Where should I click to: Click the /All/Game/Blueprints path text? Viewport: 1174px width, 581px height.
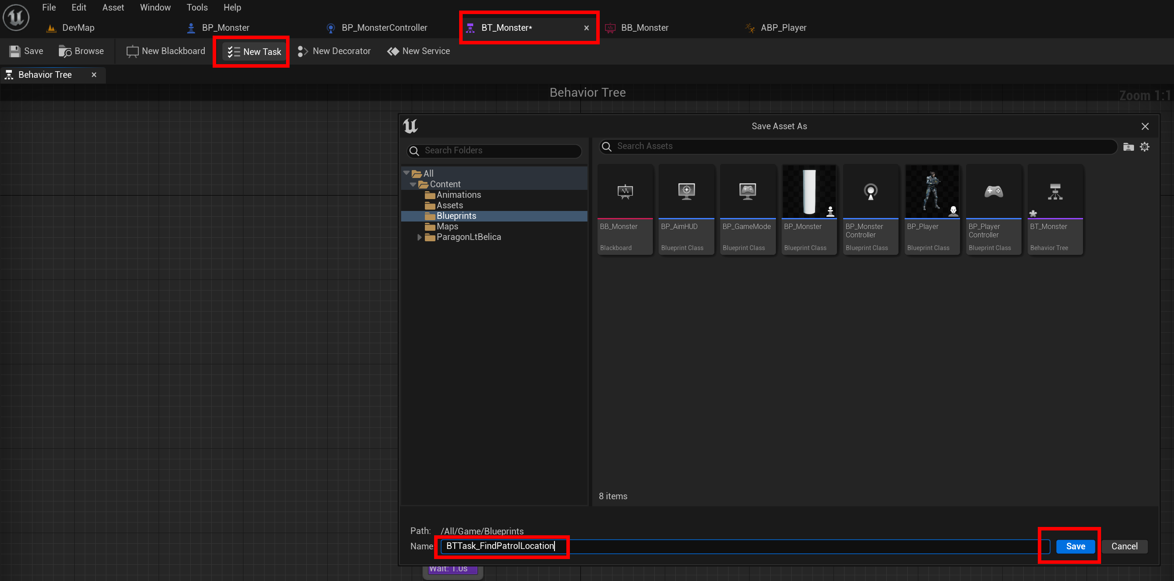[x=482, y=531]
